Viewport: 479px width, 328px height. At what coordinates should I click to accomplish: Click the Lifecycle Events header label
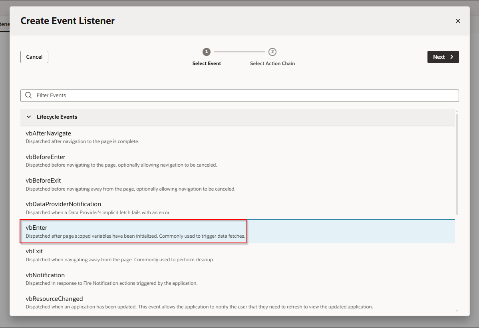tap(57, 117)
